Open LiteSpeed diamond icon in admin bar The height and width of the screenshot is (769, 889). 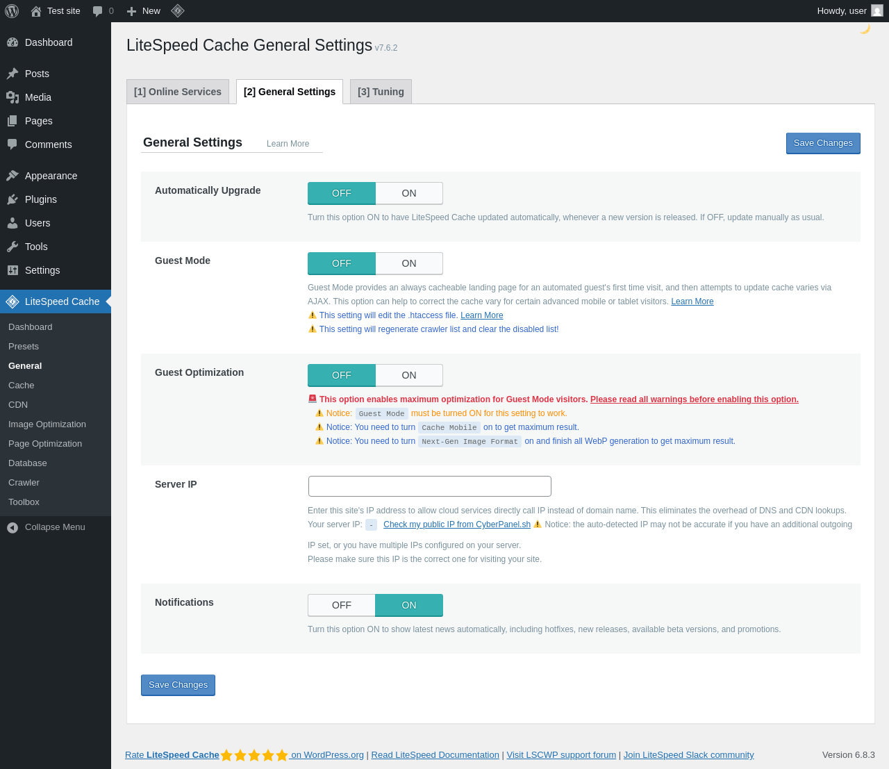tap(178, 11)
